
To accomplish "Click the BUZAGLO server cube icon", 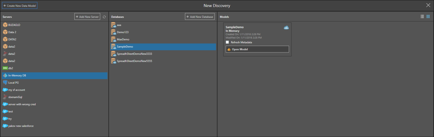I will [x=5, y=25].
